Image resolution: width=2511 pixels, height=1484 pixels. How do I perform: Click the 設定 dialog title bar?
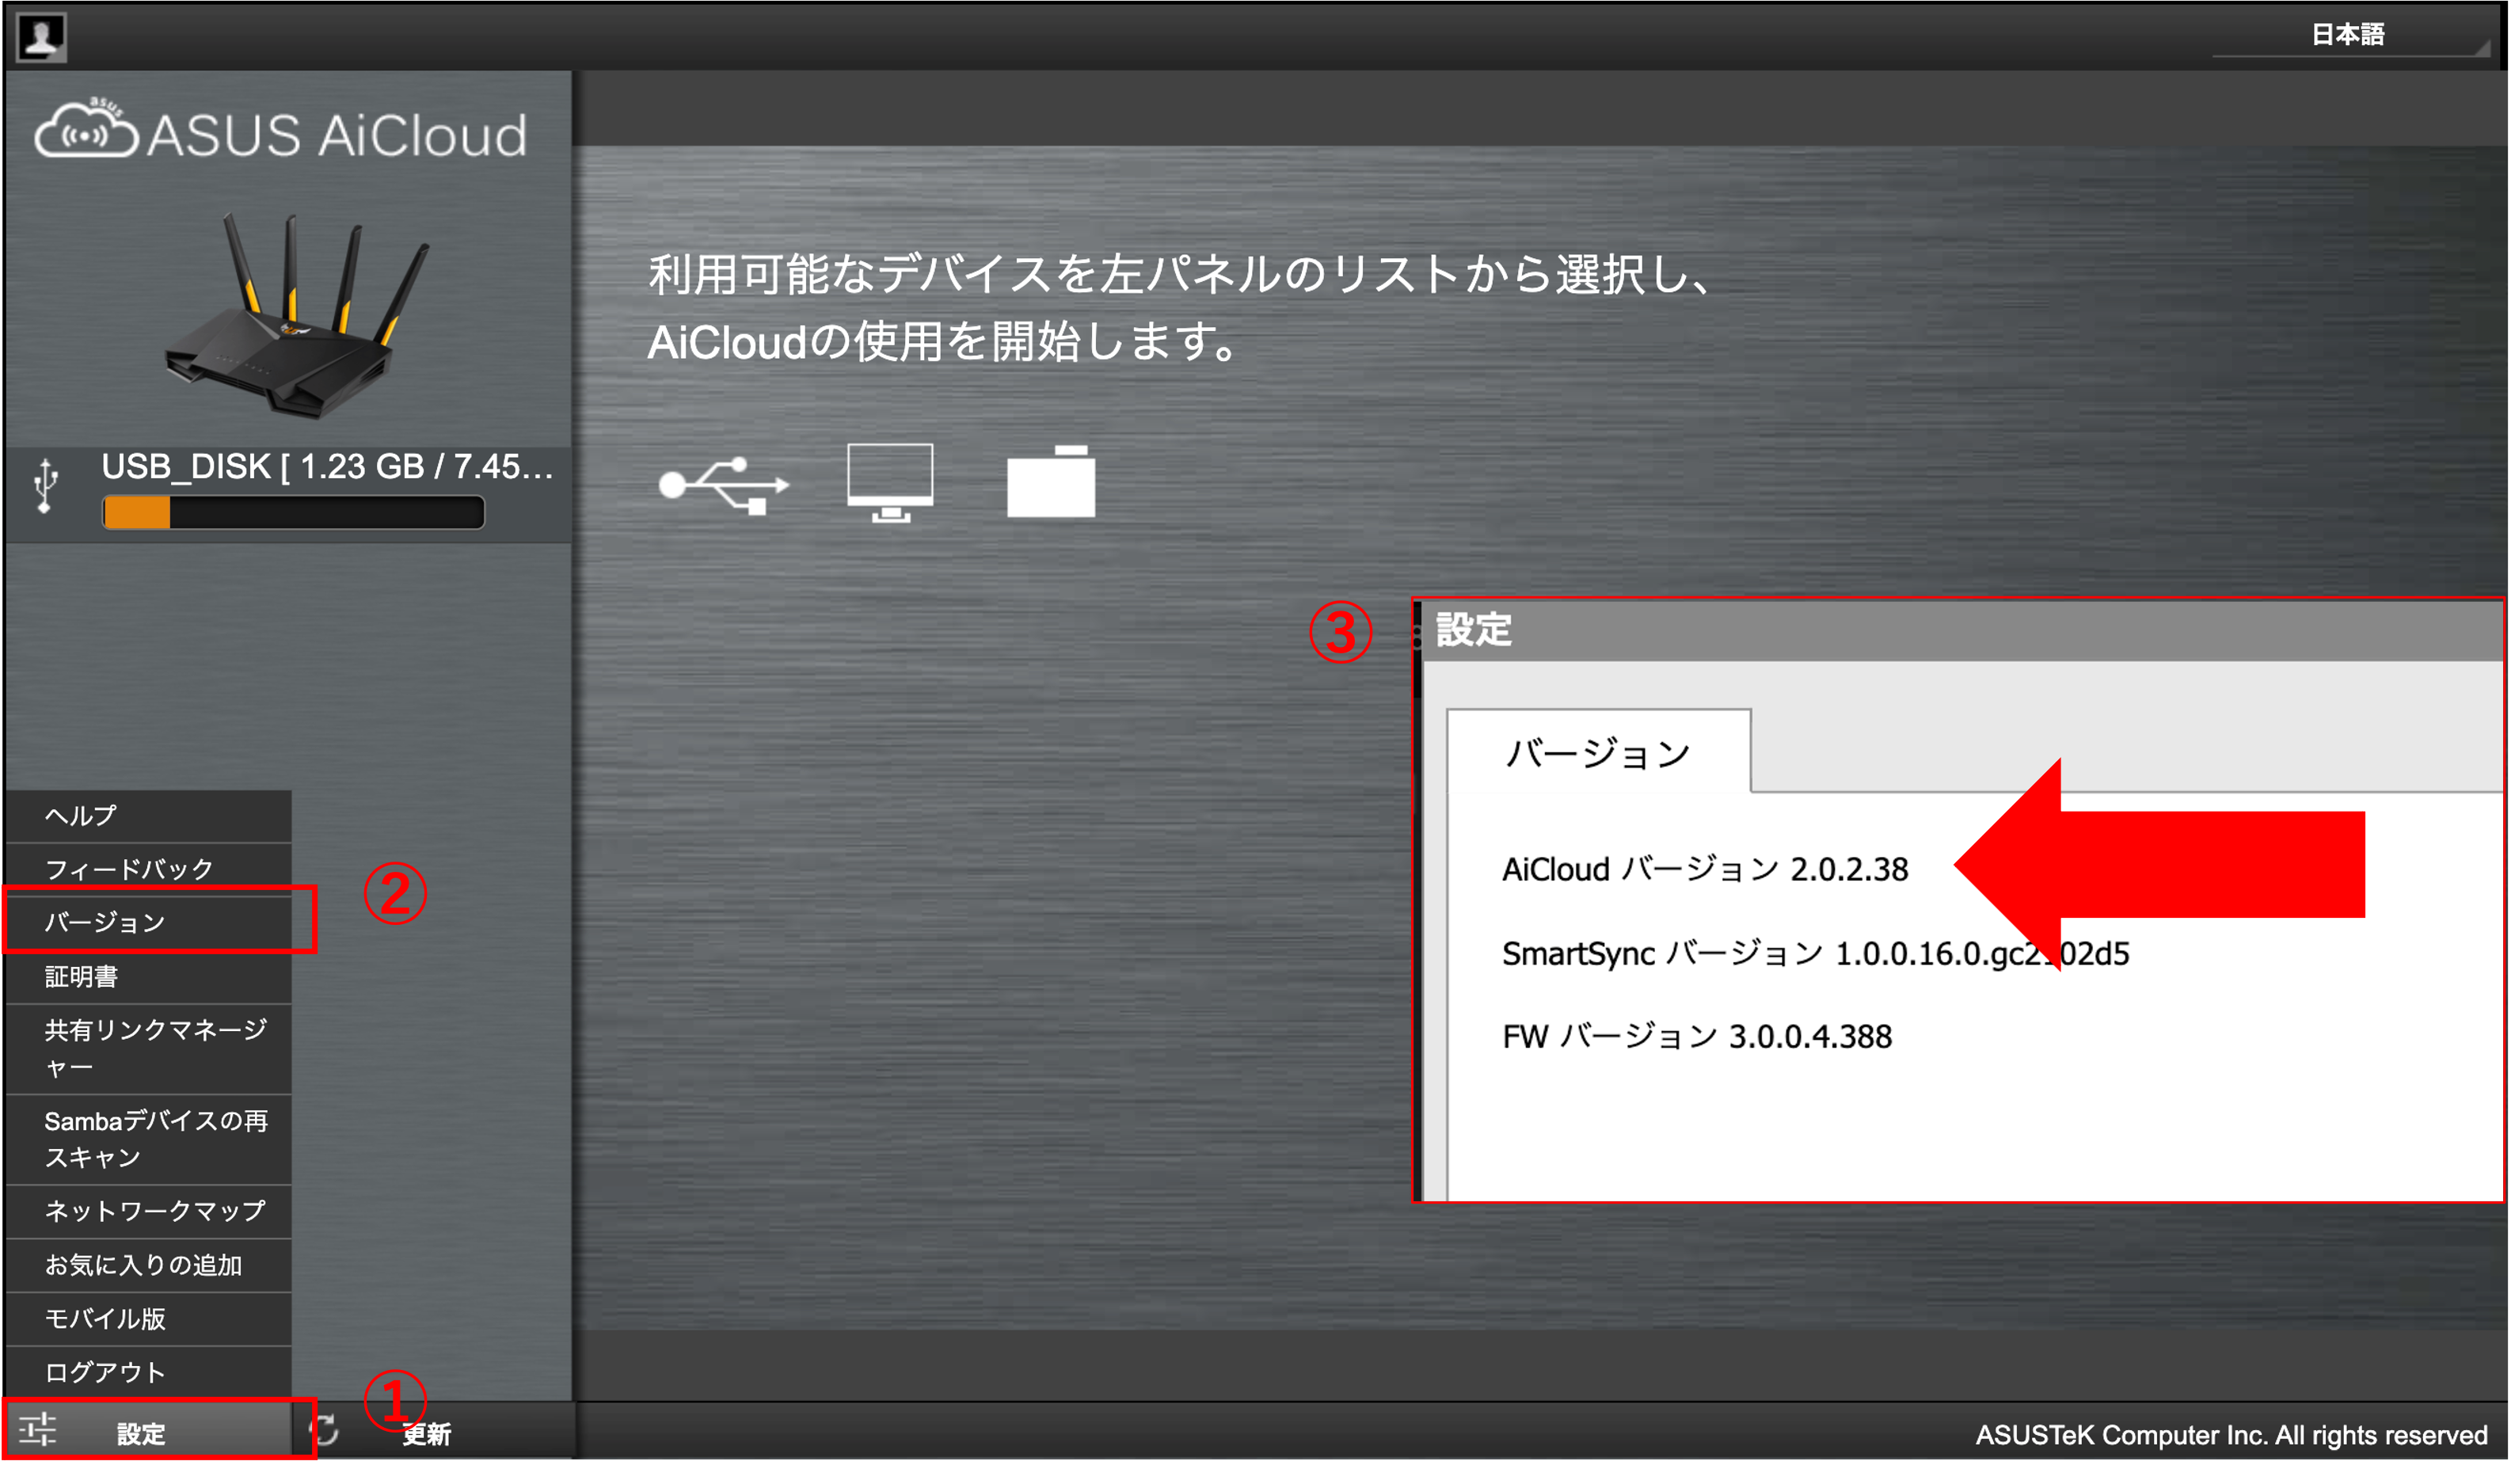tap(1963, 631)
